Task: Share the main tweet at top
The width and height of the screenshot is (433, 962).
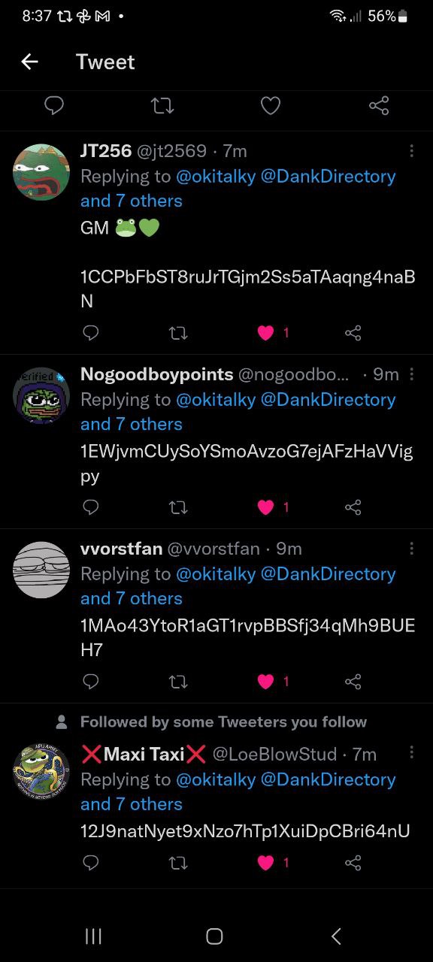Action: (x=379, y=106)
